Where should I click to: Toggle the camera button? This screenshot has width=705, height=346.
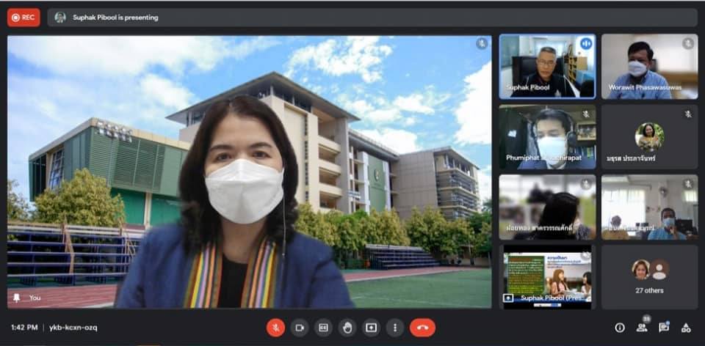pos(299,328)
